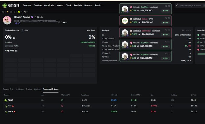The width and height of the screenshot is (205, 124).
Task: Click Buy on the $17.28K MC stockcat alert
Action: [x=166, y=58]
